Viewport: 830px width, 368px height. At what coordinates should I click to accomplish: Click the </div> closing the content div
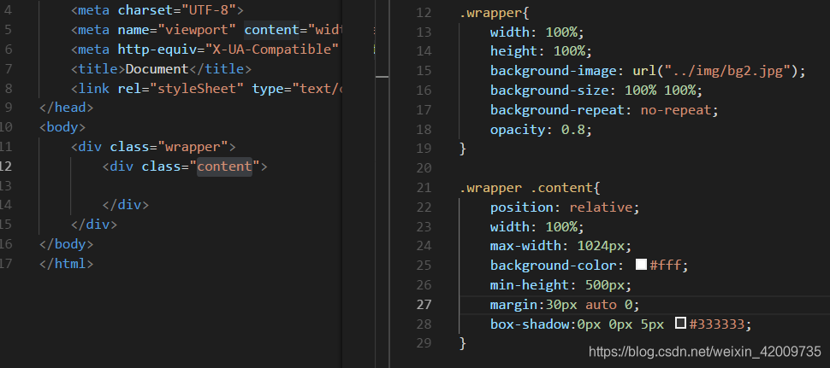point(126,205)
